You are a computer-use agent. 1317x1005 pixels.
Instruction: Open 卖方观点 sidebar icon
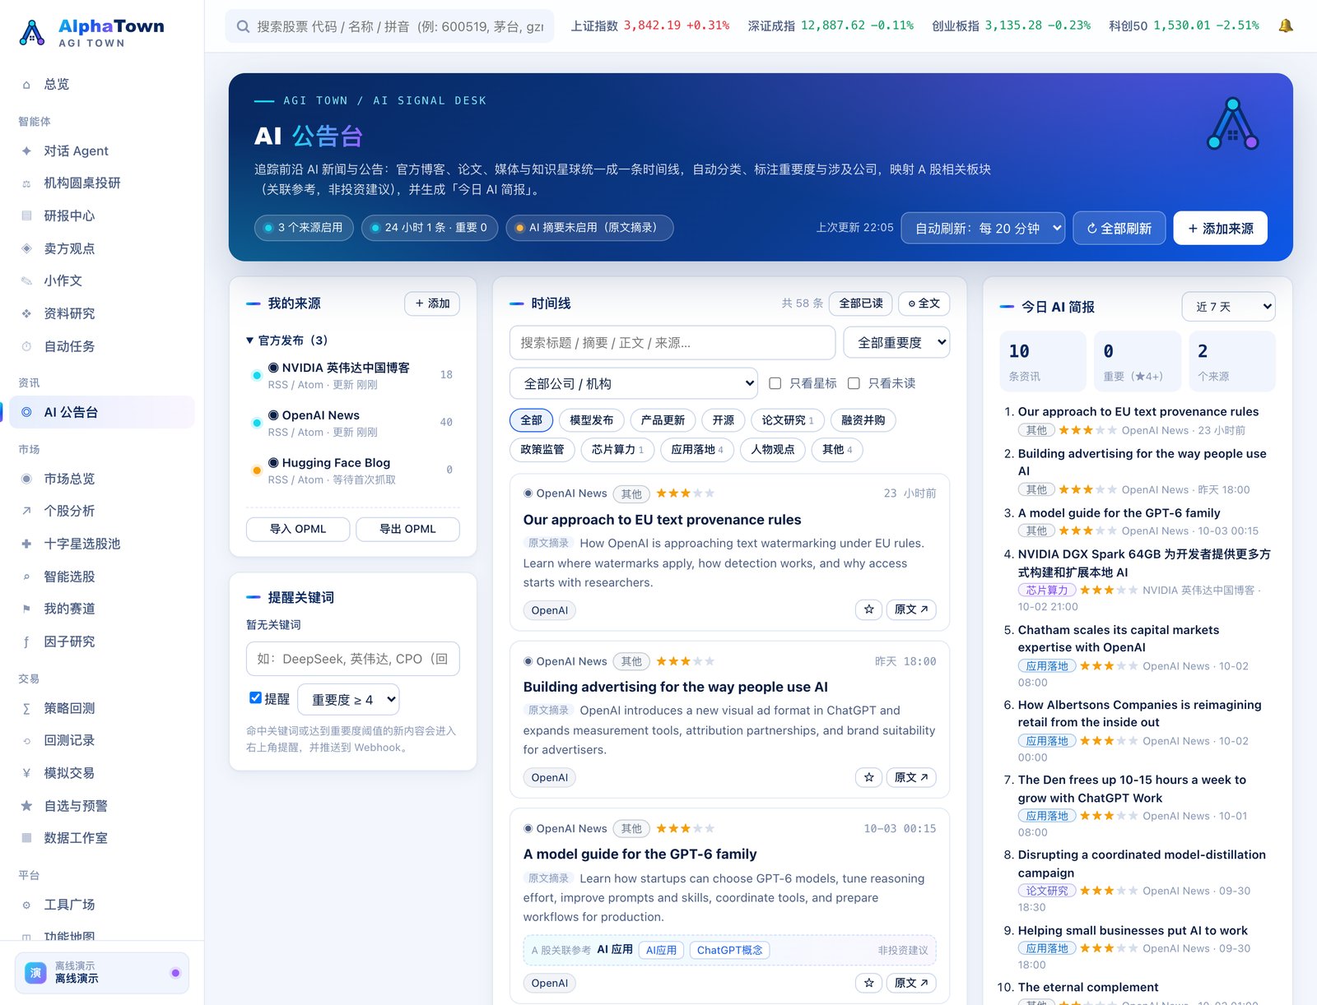26,248
